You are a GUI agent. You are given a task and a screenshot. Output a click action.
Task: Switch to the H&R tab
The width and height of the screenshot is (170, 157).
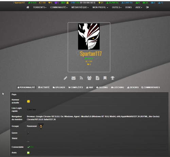pos(89,87)
